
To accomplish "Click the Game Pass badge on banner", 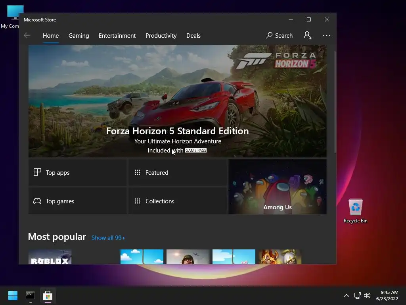I will pyautogui.click(x=196, y=151).
